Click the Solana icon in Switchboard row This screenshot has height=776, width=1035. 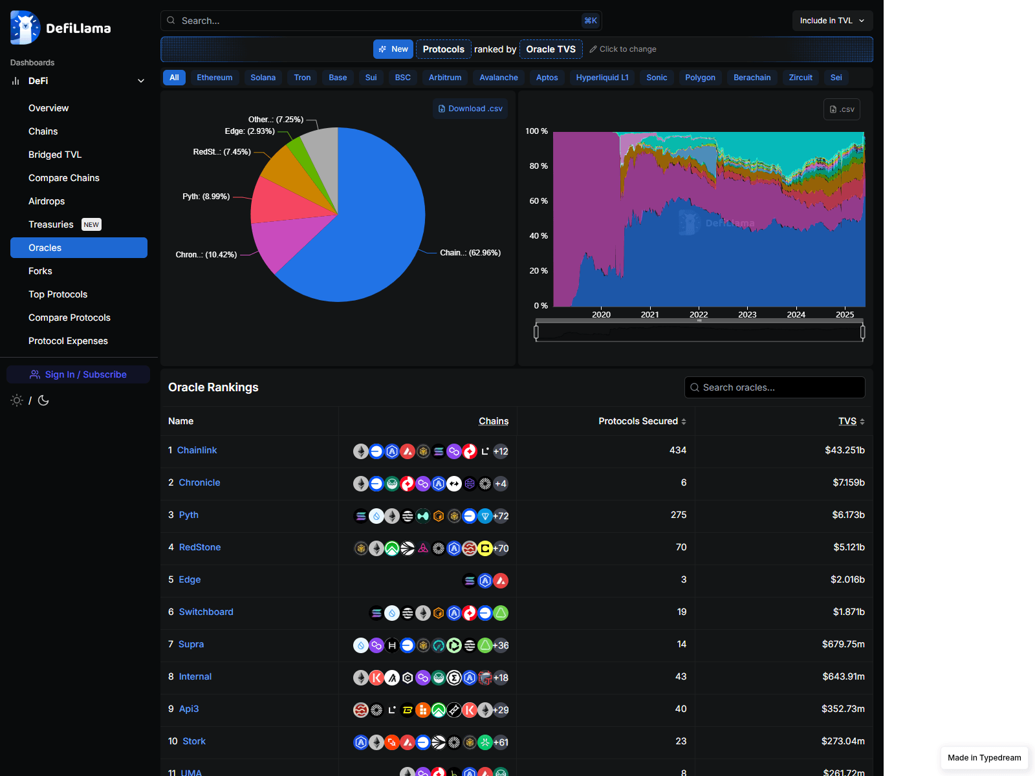(376, 613)
